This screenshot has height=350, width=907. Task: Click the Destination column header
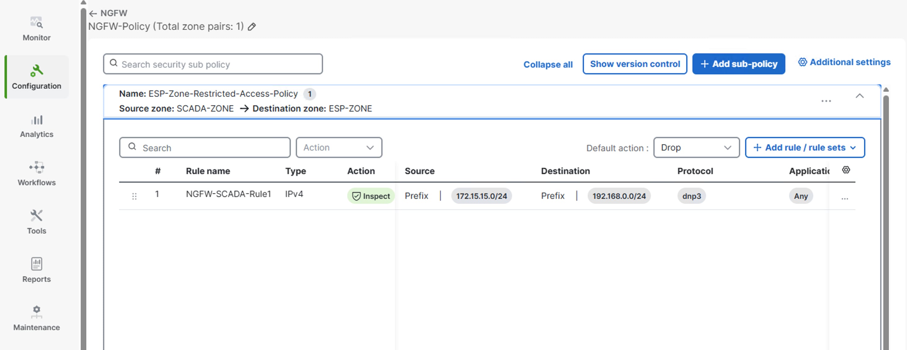click(x=565, y=171)
